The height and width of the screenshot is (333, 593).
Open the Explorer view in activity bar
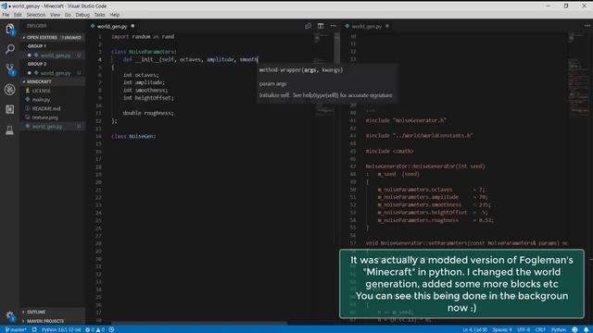click(x=10, y=30)
